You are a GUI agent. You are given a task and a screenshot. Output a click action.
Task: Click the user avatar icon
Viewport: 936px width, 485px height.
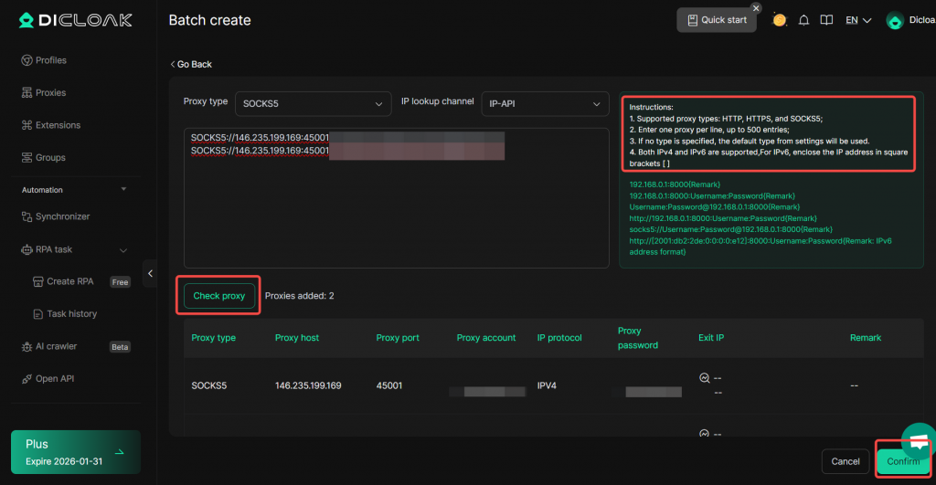[x=895, y=20]
